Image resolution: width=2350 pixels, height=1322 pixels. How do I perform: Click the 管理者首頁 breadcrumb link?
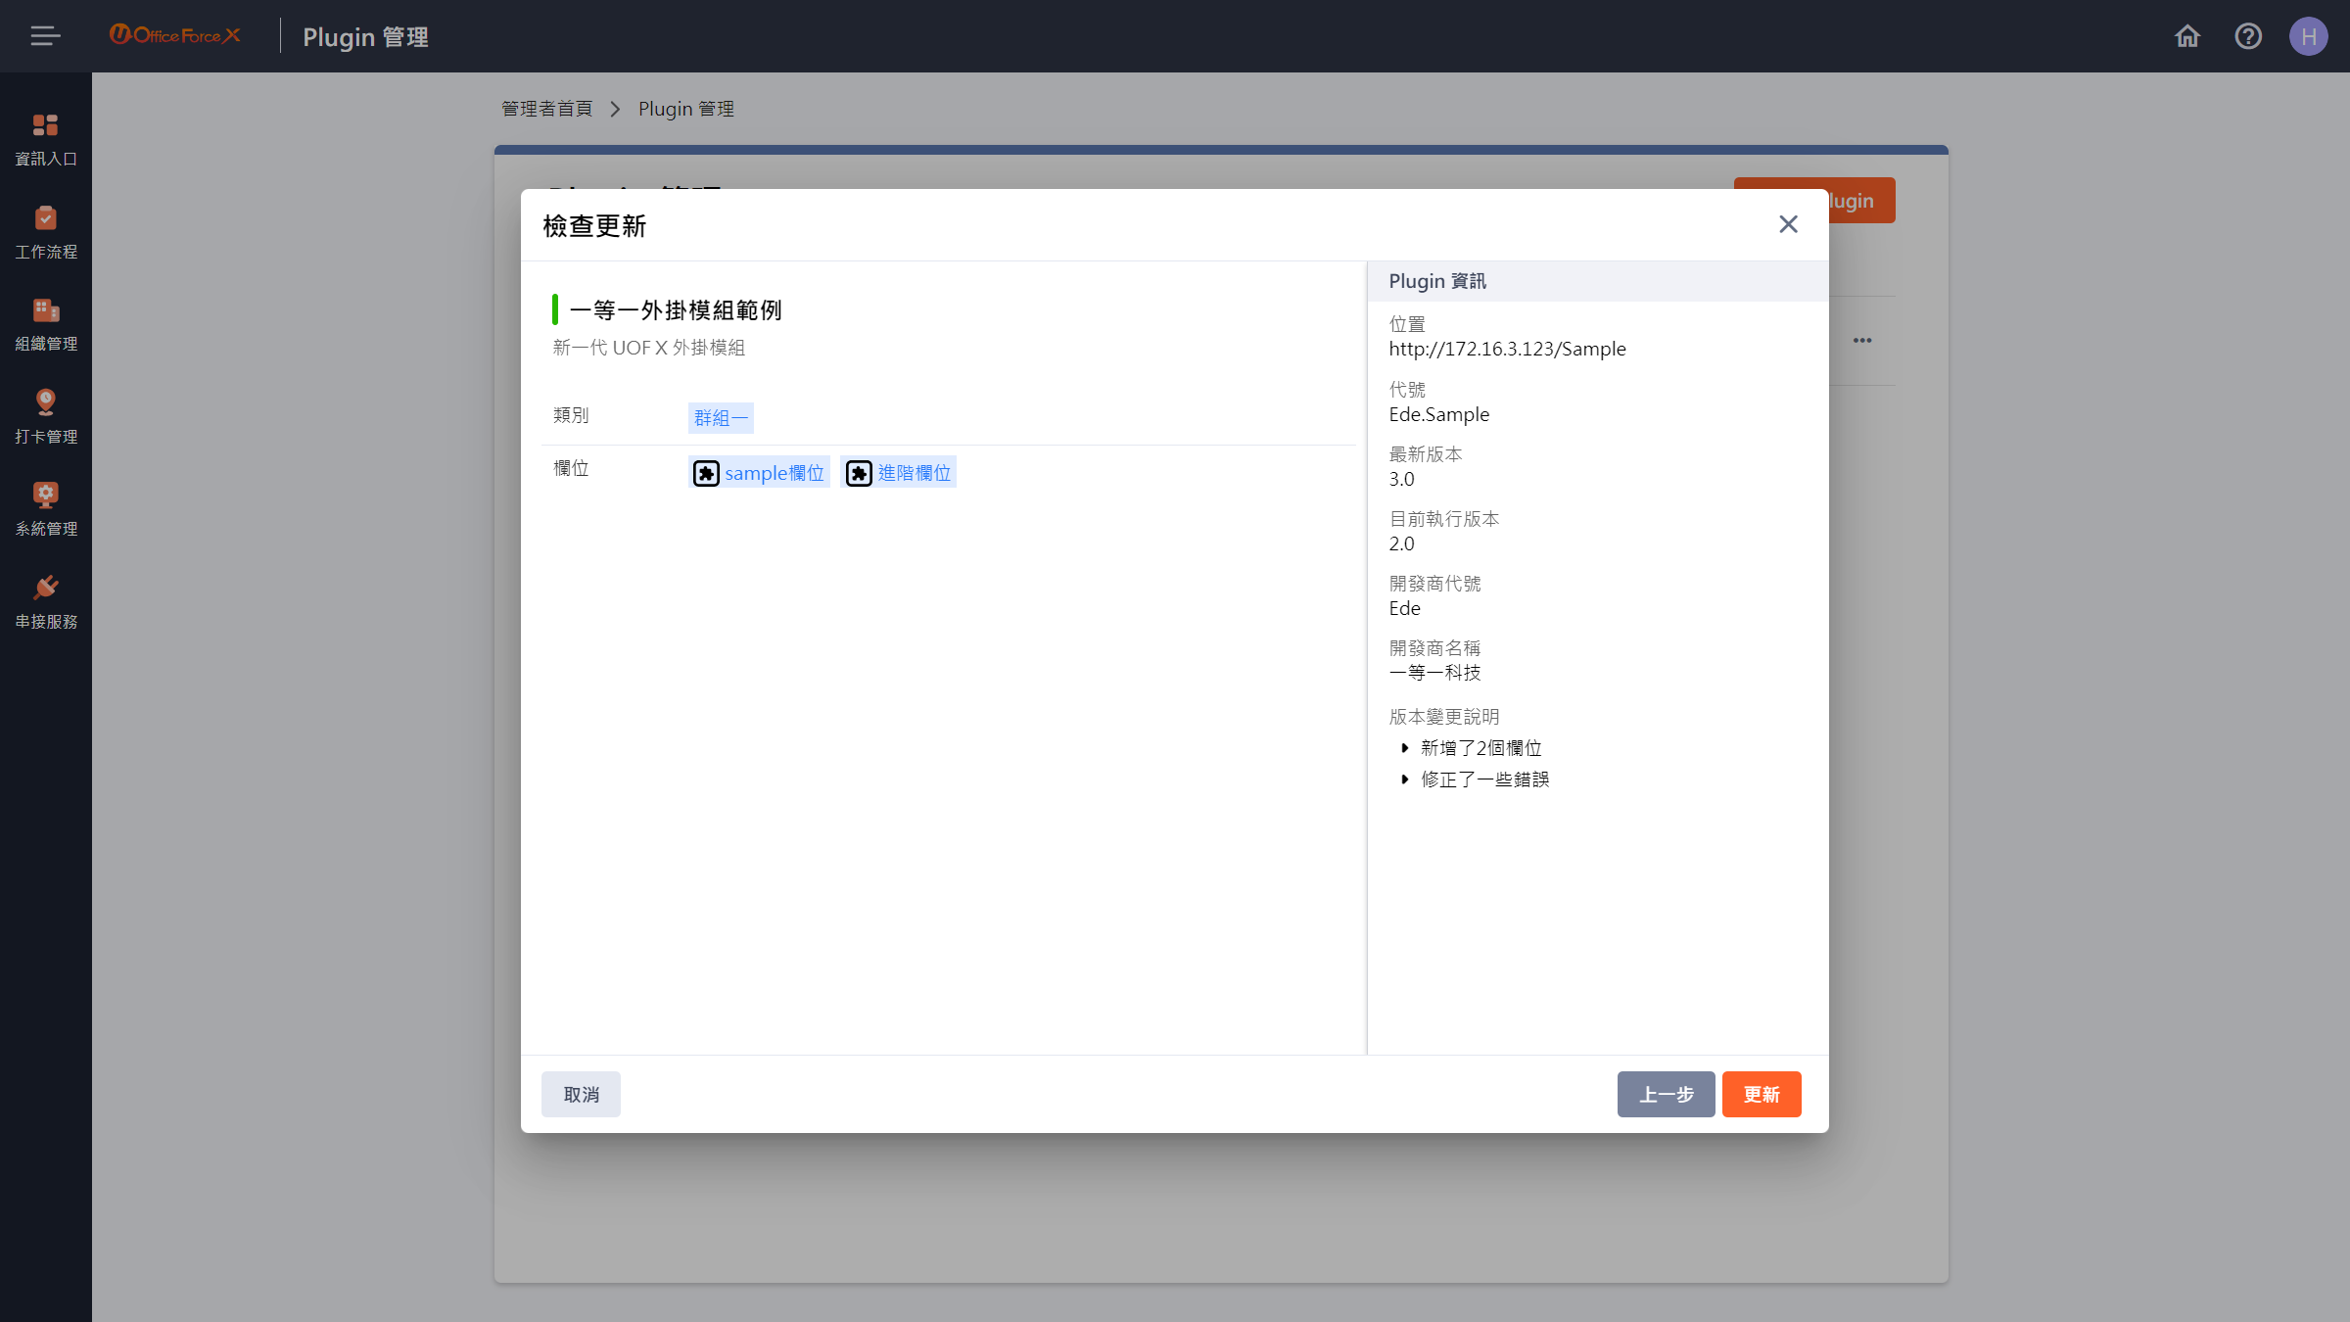(x=546, y=109)
